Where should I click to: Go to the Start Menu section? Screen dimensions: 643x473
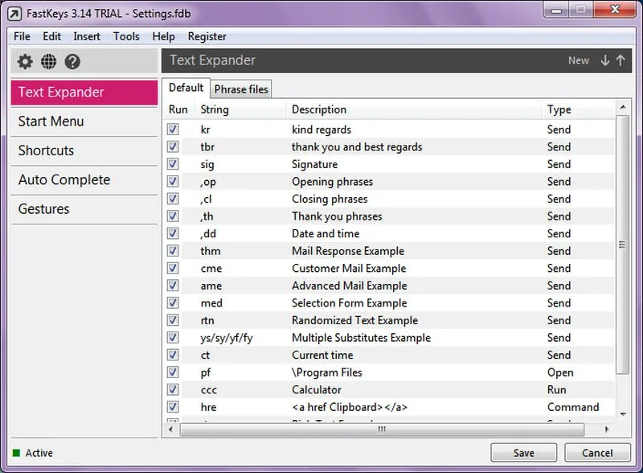[x=84, y=121]
